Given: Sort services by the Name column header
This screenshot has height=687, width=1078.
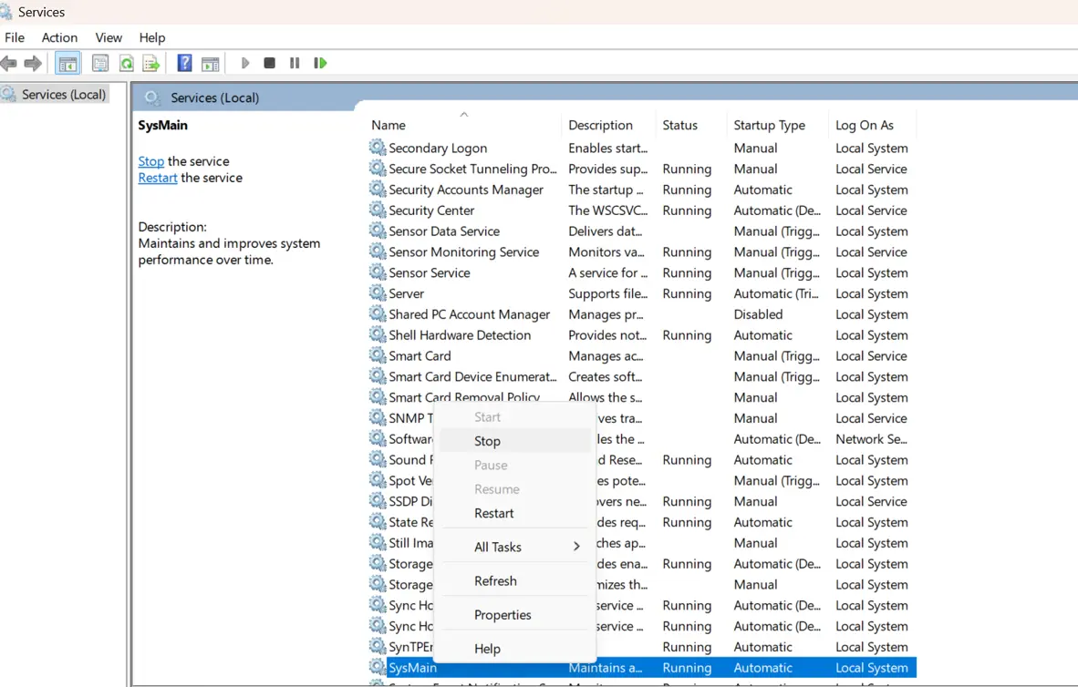Looking at the screenshot, I should click(x=389, y=125).
